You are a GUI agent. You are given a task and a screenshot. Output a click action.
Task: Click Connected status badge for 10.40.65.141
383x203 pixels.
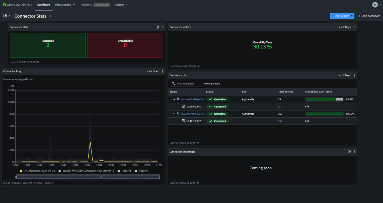coord(217,106)
